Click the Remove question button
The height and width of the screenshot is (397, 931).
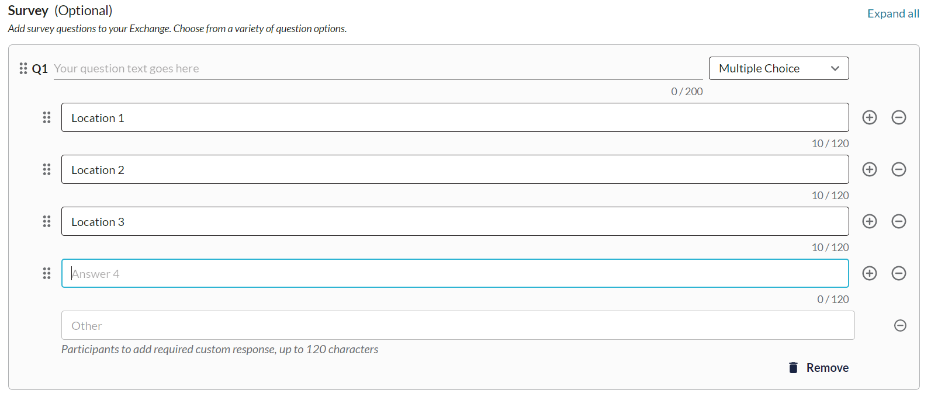pos(819,368)
